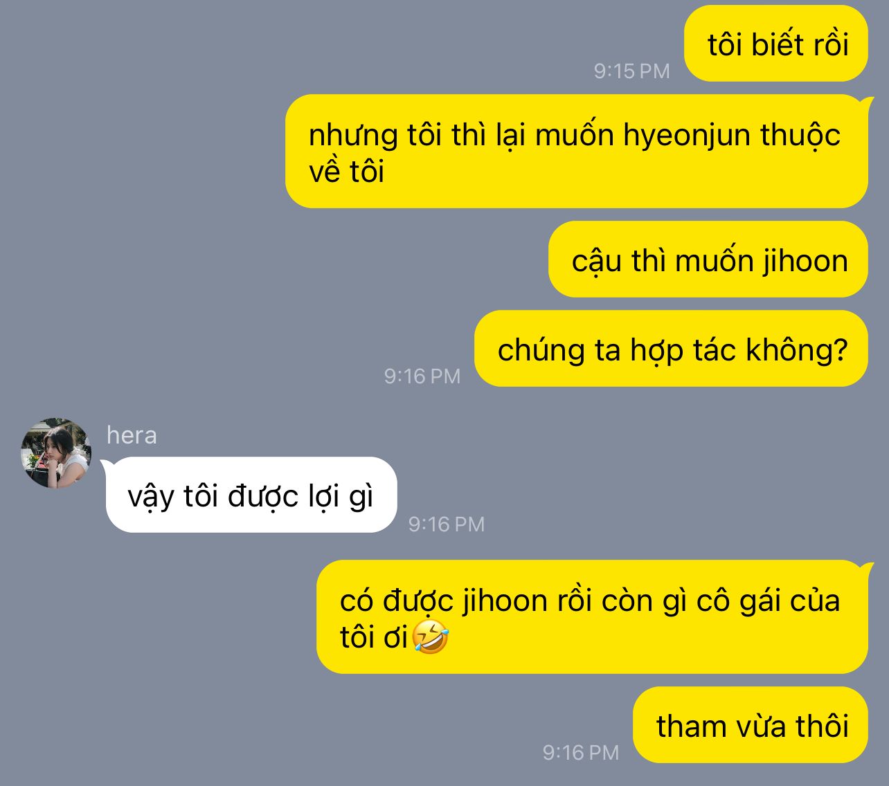Tap the 9:15 PM timestamp
889x786 pixels.
click(x=631, y=71)
